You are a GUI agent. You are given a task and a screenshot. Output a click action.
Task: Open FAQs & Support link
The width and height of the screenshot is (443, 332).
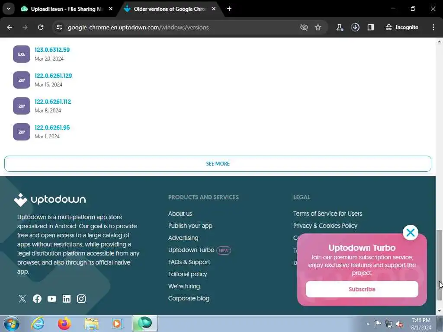click(x=189, y=262)
